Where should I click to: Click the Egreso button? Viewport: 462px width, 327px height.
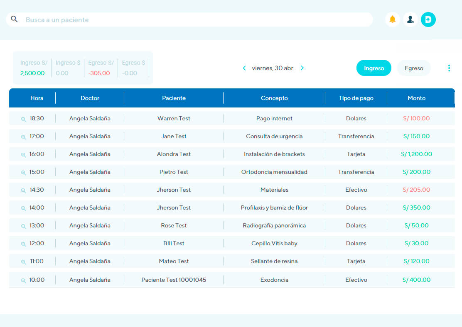pyautogui.click(x=414, y=68)
